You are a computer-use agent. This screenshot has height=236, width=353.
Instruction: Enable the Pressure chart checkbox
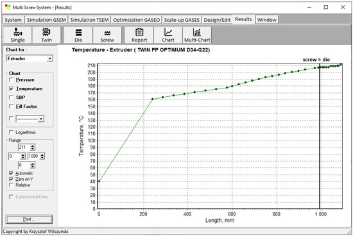coord(11,80)
